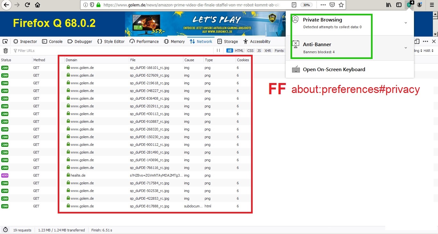Filter requests by XHR
Viewport: 438px width, 234px height.
(268, 51)
